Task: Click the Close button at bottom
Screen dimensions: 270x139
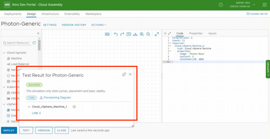Action: coord(62,131)
